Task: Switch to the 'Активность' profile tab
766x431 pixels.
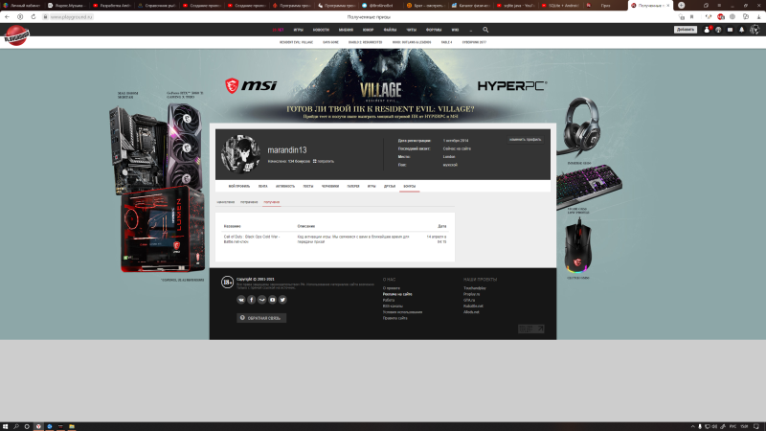Action: (285, 186)
